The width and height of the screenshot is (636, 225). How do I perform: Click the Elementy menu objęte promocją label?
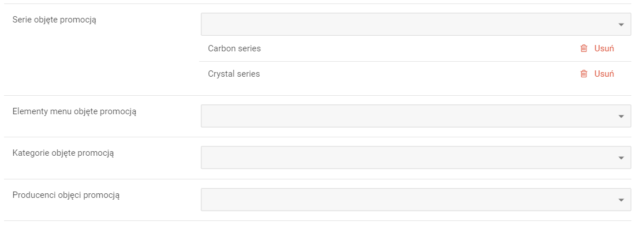74,111
